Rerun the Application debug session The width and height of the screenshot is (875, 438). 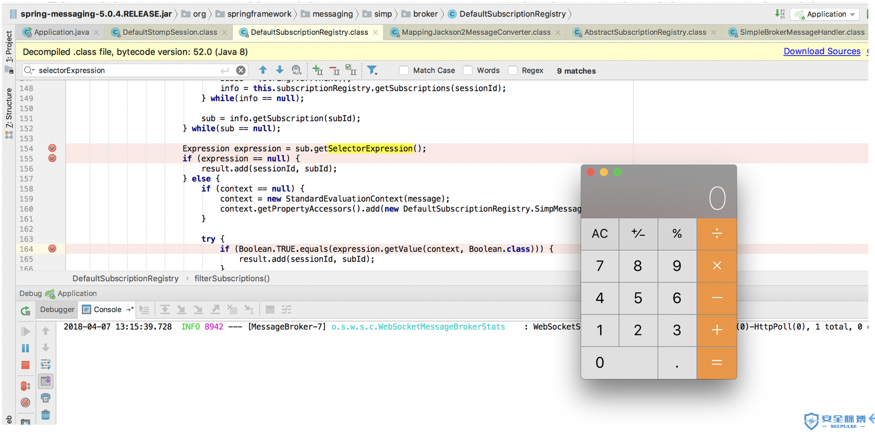26,311
